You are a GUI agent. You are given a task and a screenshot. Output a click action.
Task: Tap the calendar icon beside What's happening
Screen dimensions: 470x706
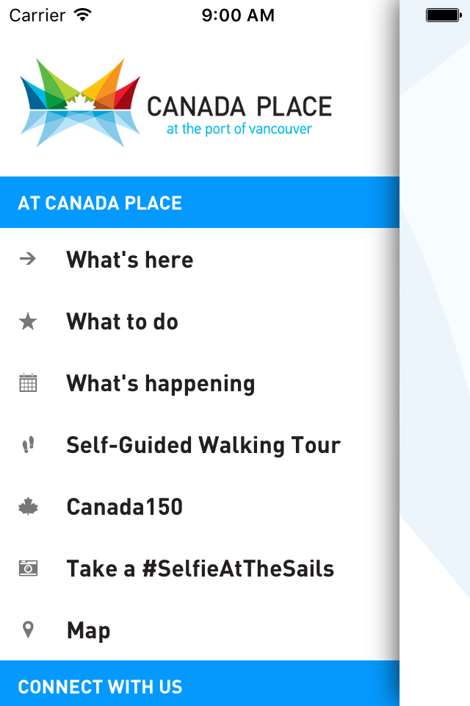point(28,383)
